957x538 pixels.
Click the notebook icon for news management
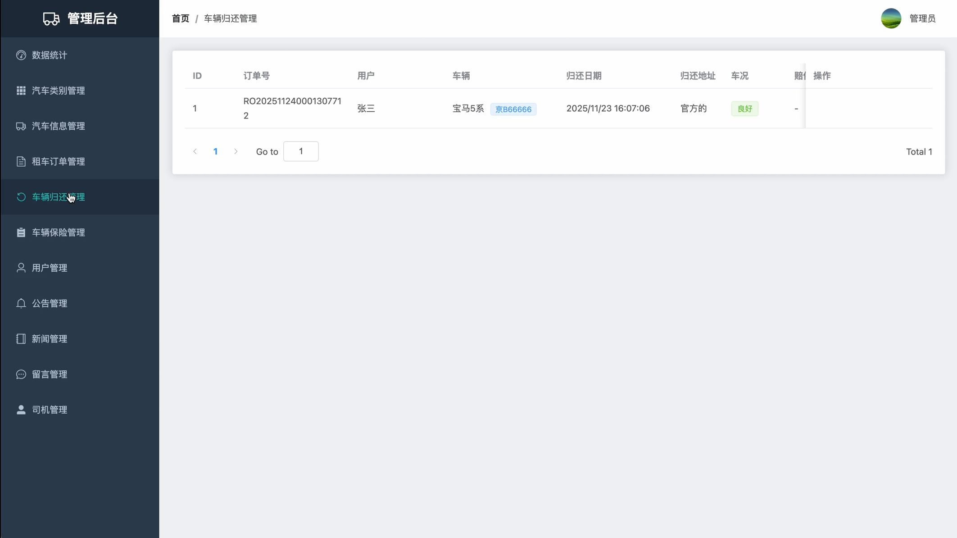[21, 339]
